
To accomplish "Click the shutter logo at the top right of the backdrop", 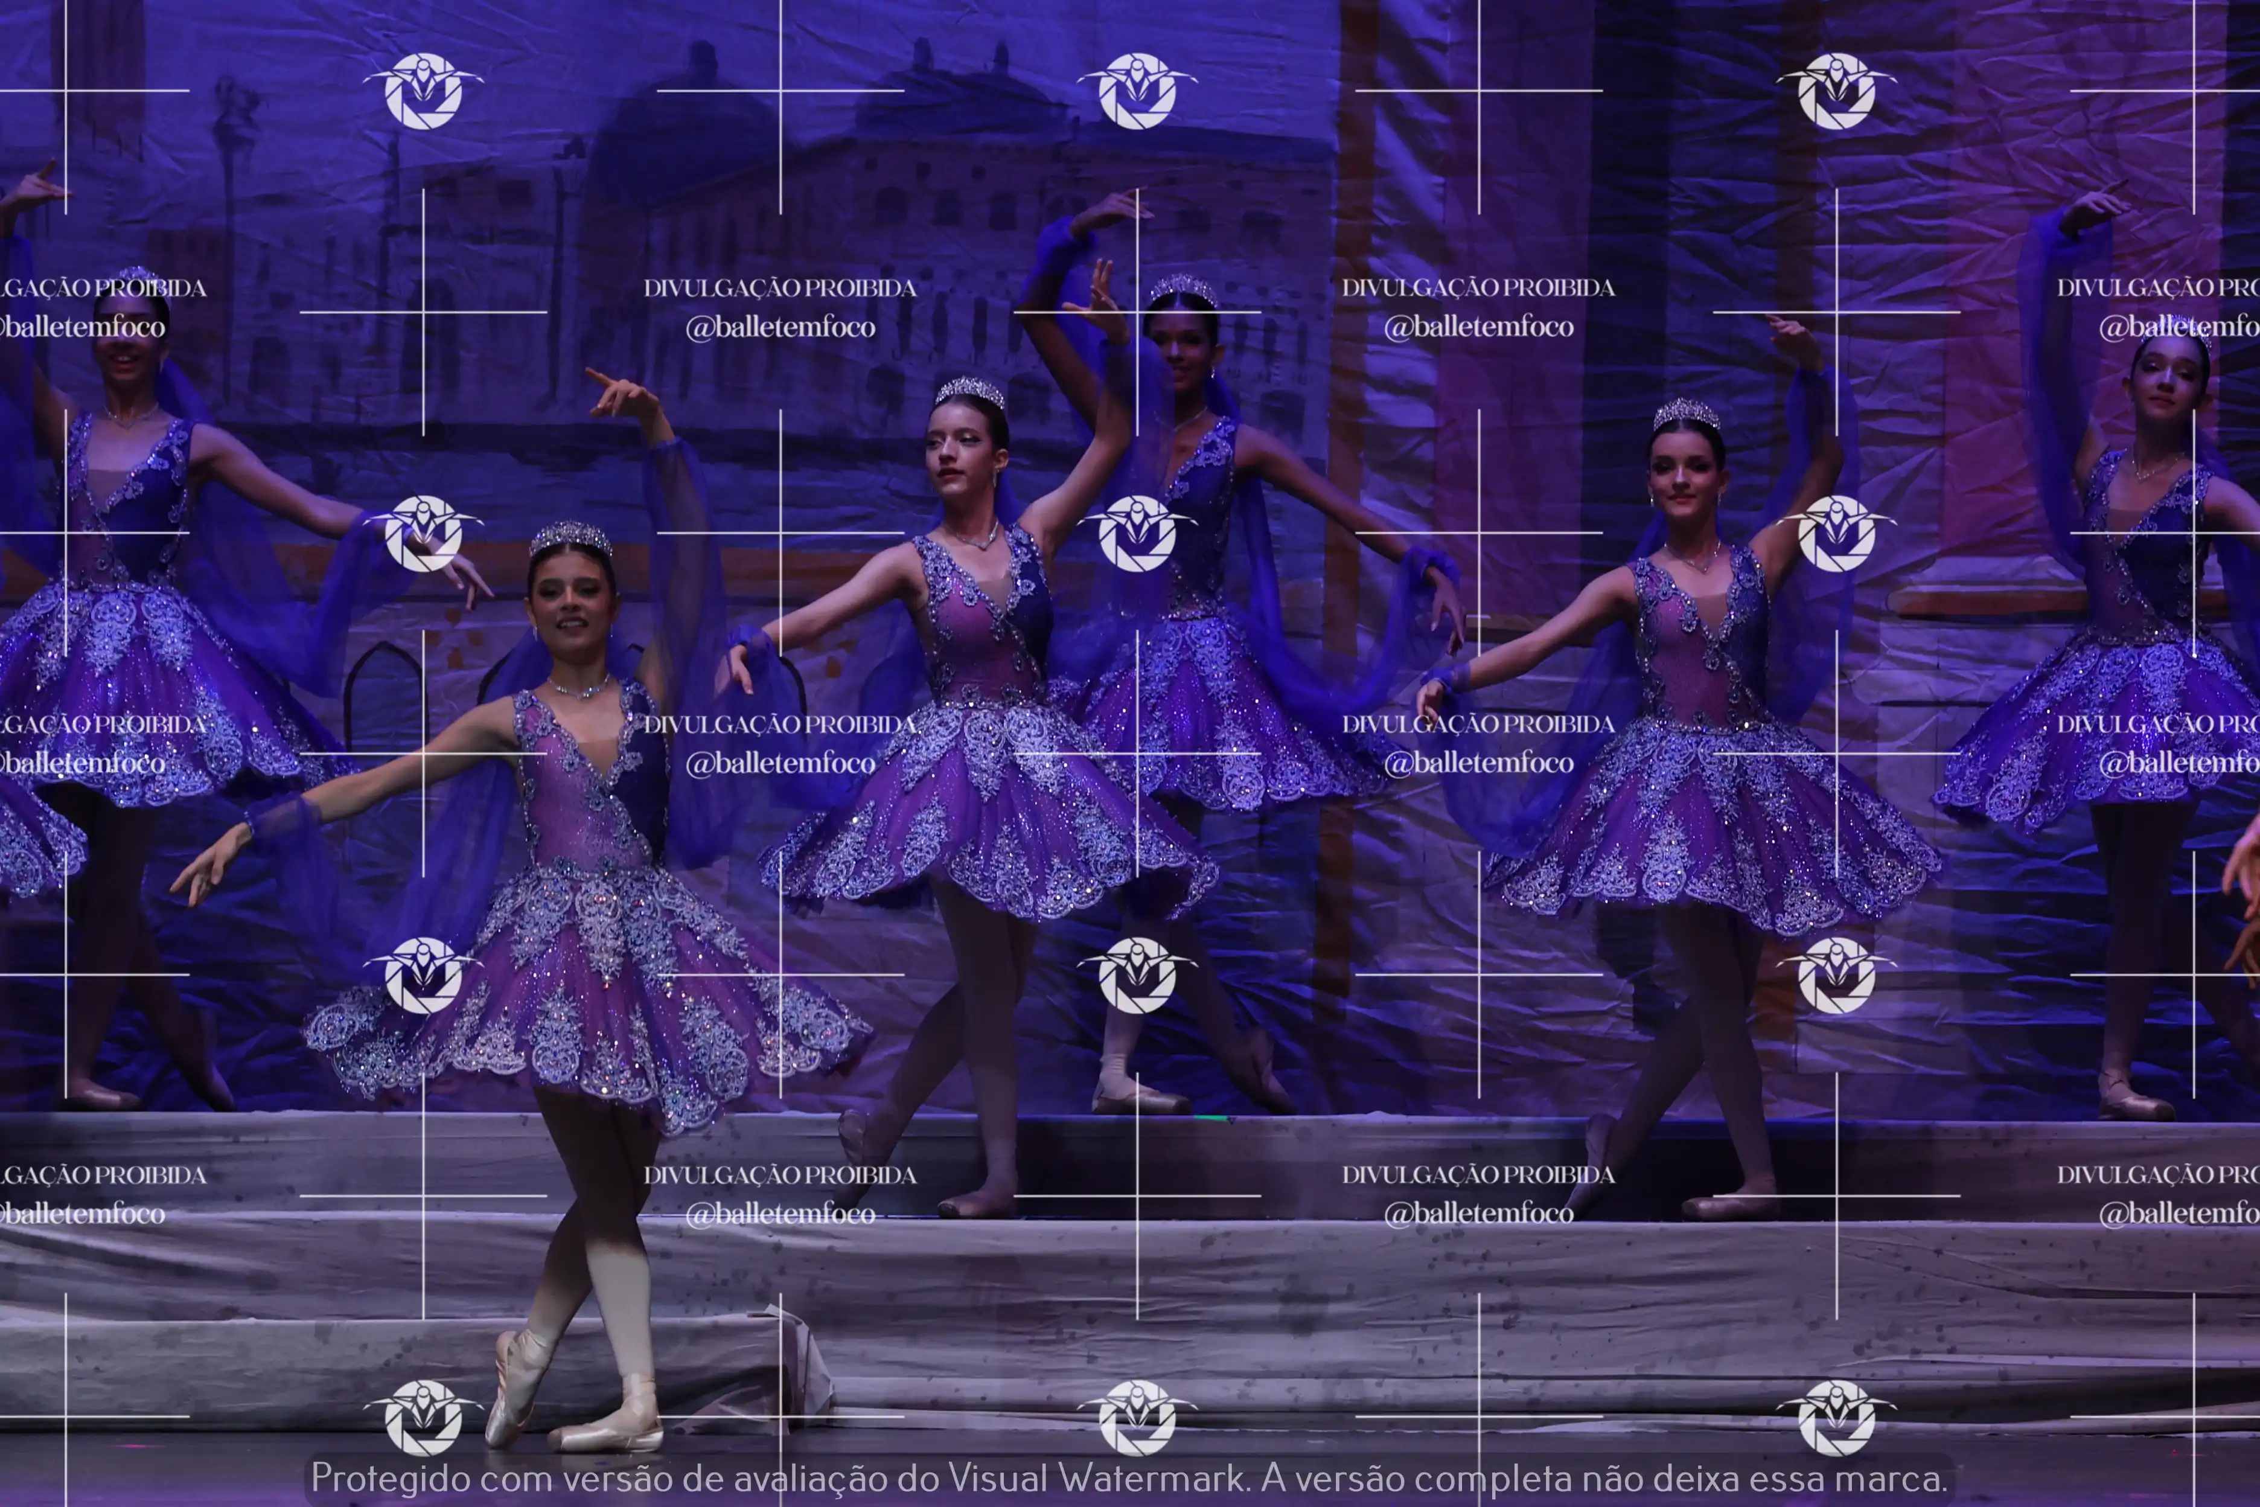I will tap(1836, 91).
